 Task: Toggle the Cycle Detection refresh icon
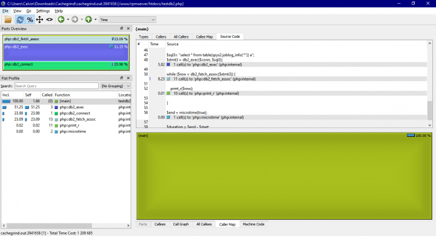click(20, 19)
